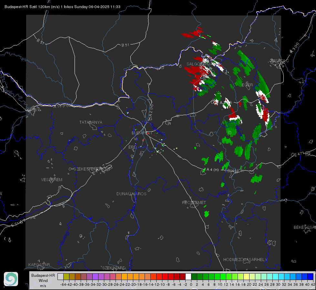This screenshot has height=290, width=316.
Task: Select the light gray first legend swatch
Action: [x=60, y=276]
